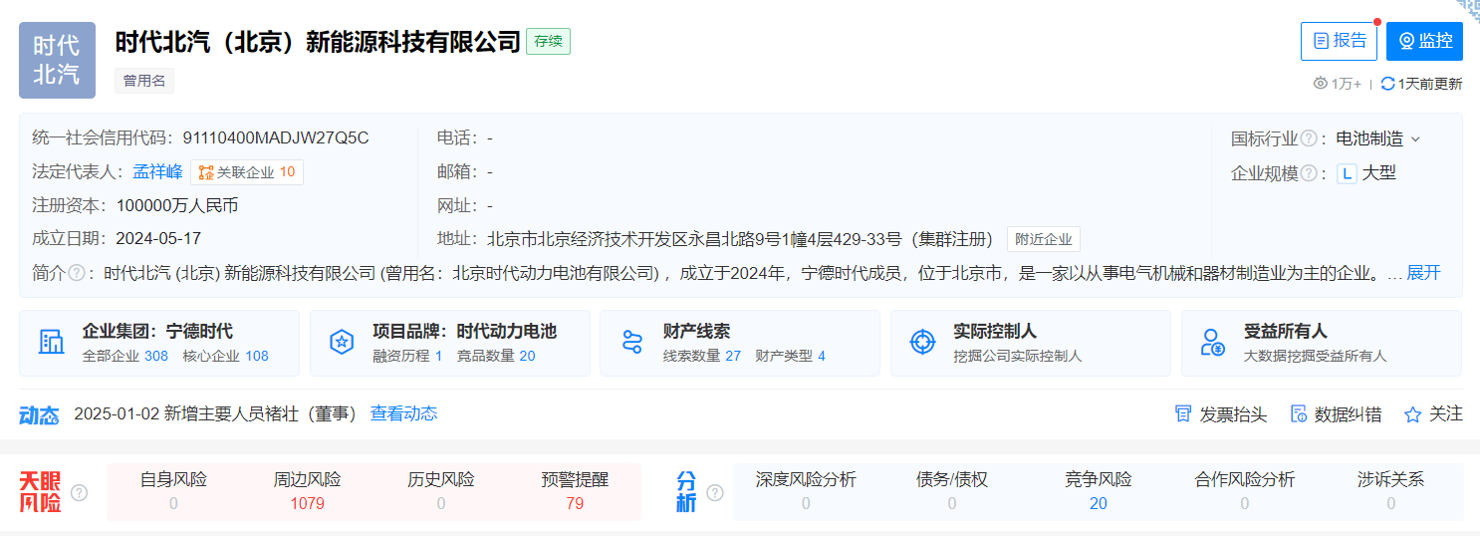Select the 周边风险 1079 tab
This screenshot has height=536, width=1480.
[307, 491]
